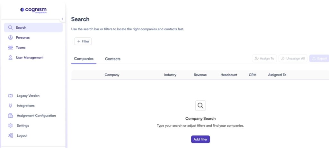Click the Settings gear icon
The image size is (329, 148).
point(10,125)
